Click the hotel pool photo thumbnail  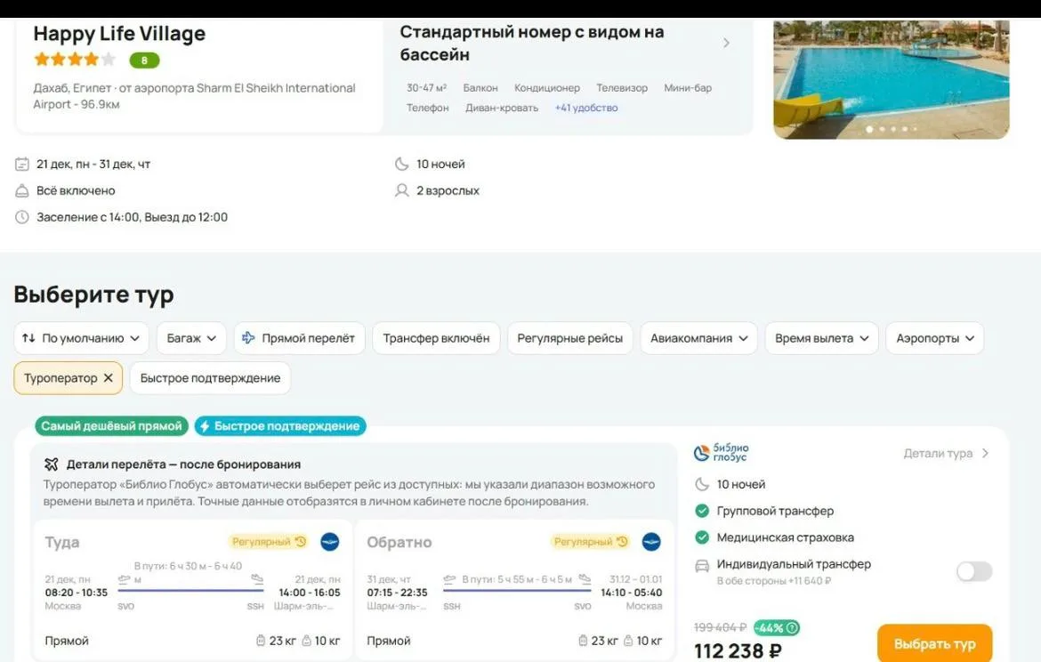pos(891,79)
